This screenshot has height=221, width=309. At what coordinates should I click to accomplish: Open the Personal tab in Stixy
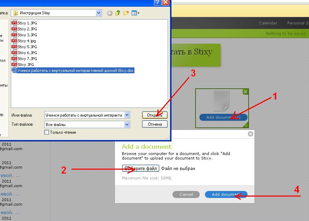[x=298, y=23]
